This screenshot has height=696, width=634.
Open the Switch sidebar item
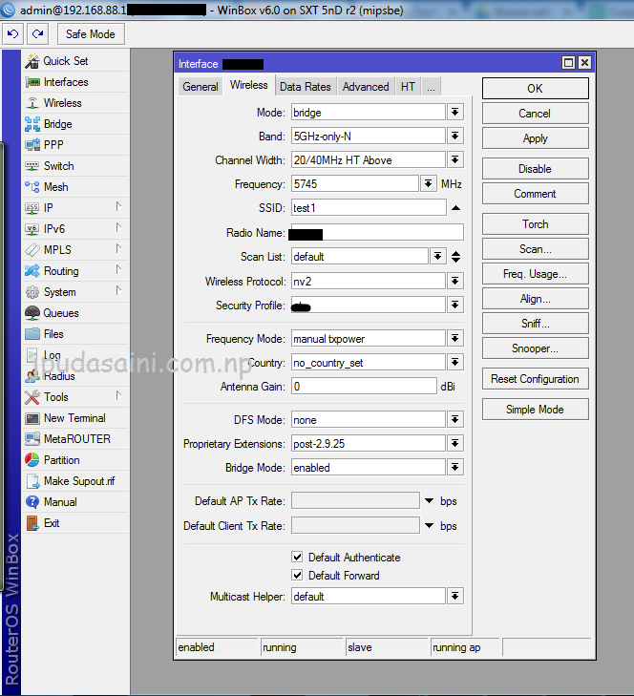(75, 166)
